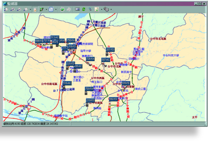Select vehicle label 95-FE on the map
This screenshot has height=141, width=208.
(x=55, y=42)
